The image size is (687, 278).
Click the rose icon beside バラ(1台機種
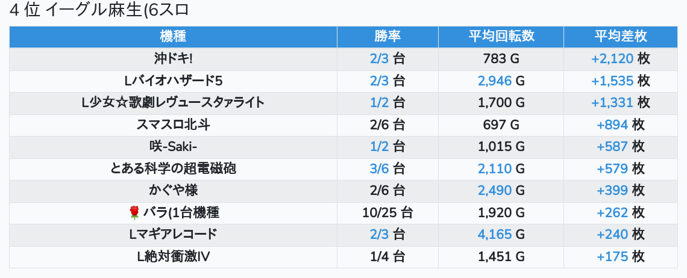(134, 213)
